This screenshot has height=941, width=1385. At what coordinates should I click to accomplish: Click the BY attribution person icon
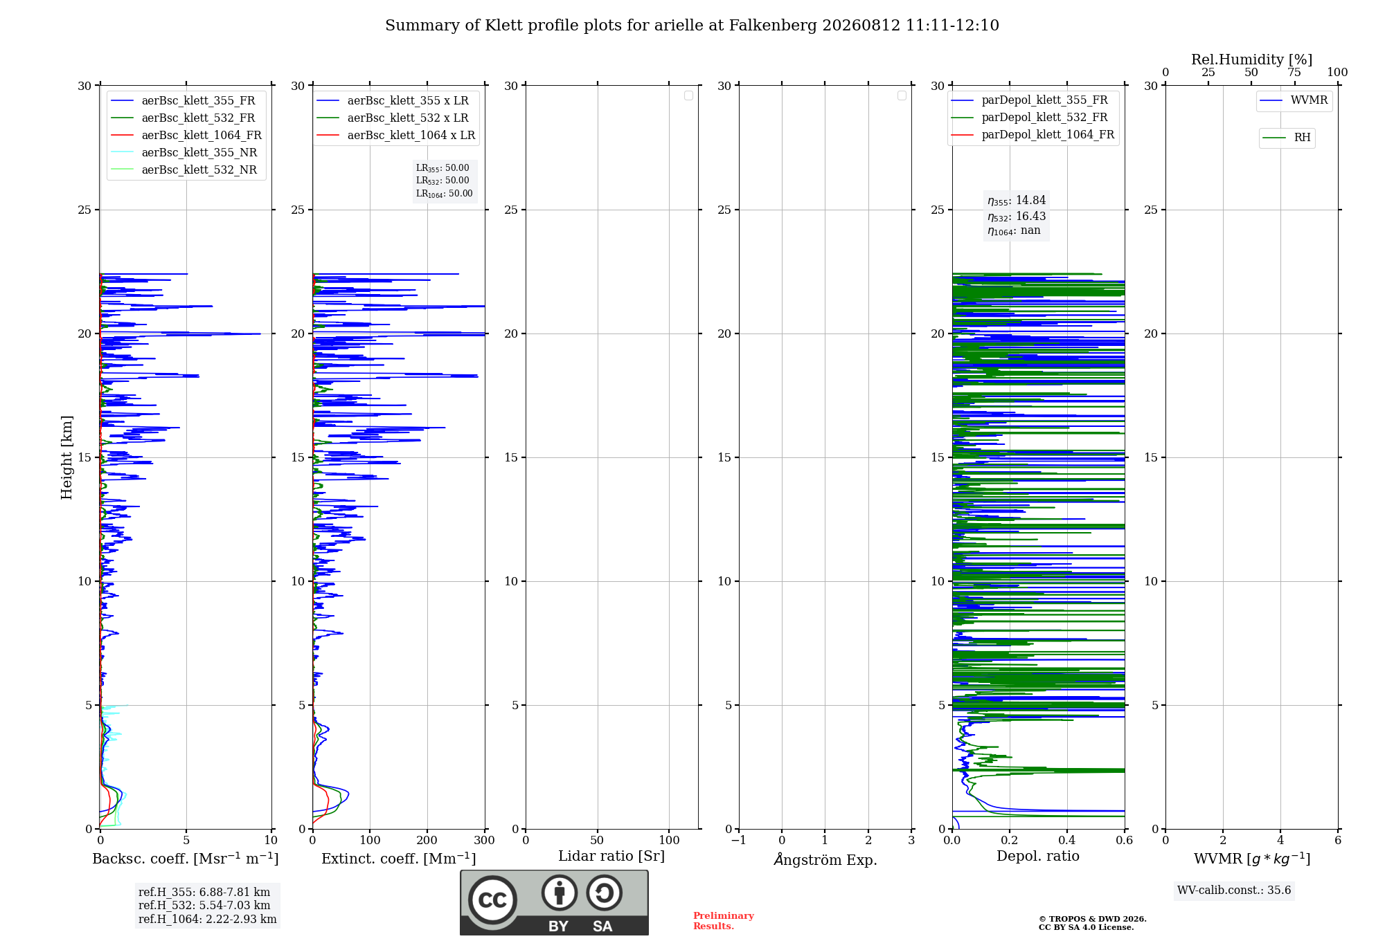pyautogui.click(x=560, y=893)
